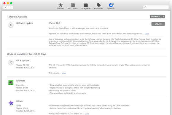Click 'Version 10.0.9' text

[22, 108]
